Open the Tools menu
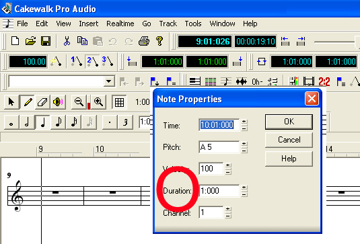Image resolution: width=360 pixels, height=244 pixels. coord(193,24)
